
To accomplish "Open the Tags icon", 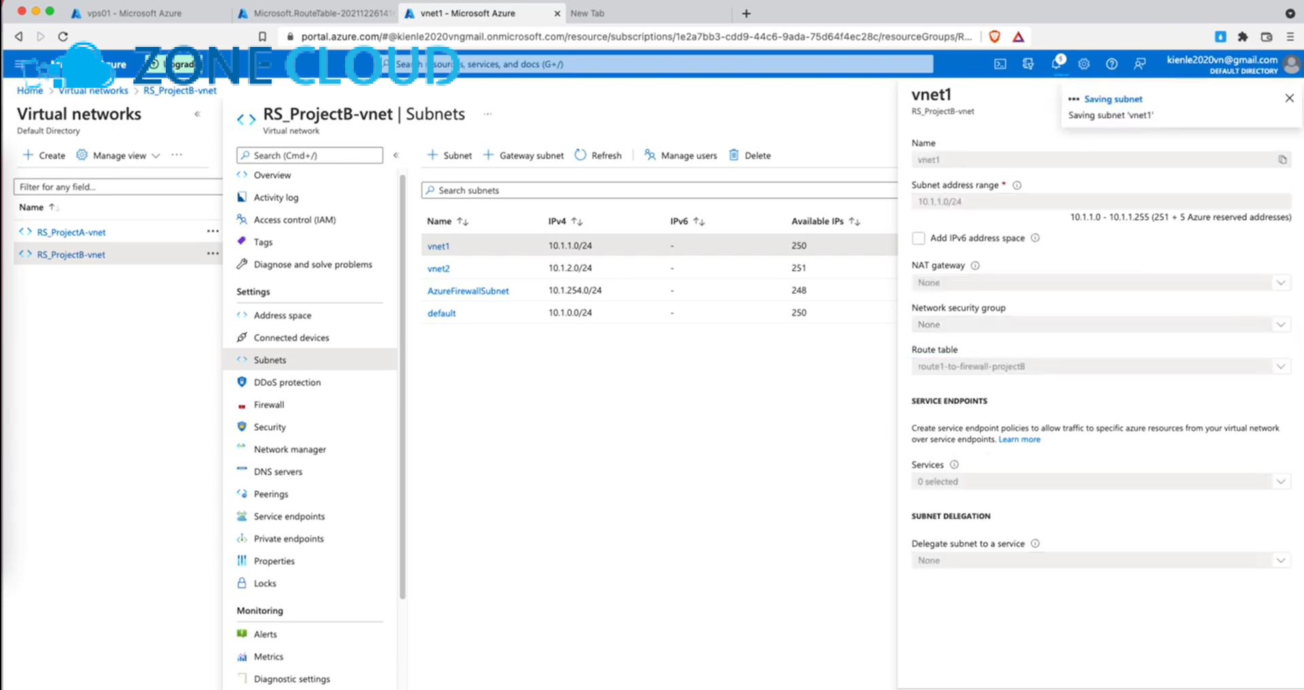I will 242,241.
